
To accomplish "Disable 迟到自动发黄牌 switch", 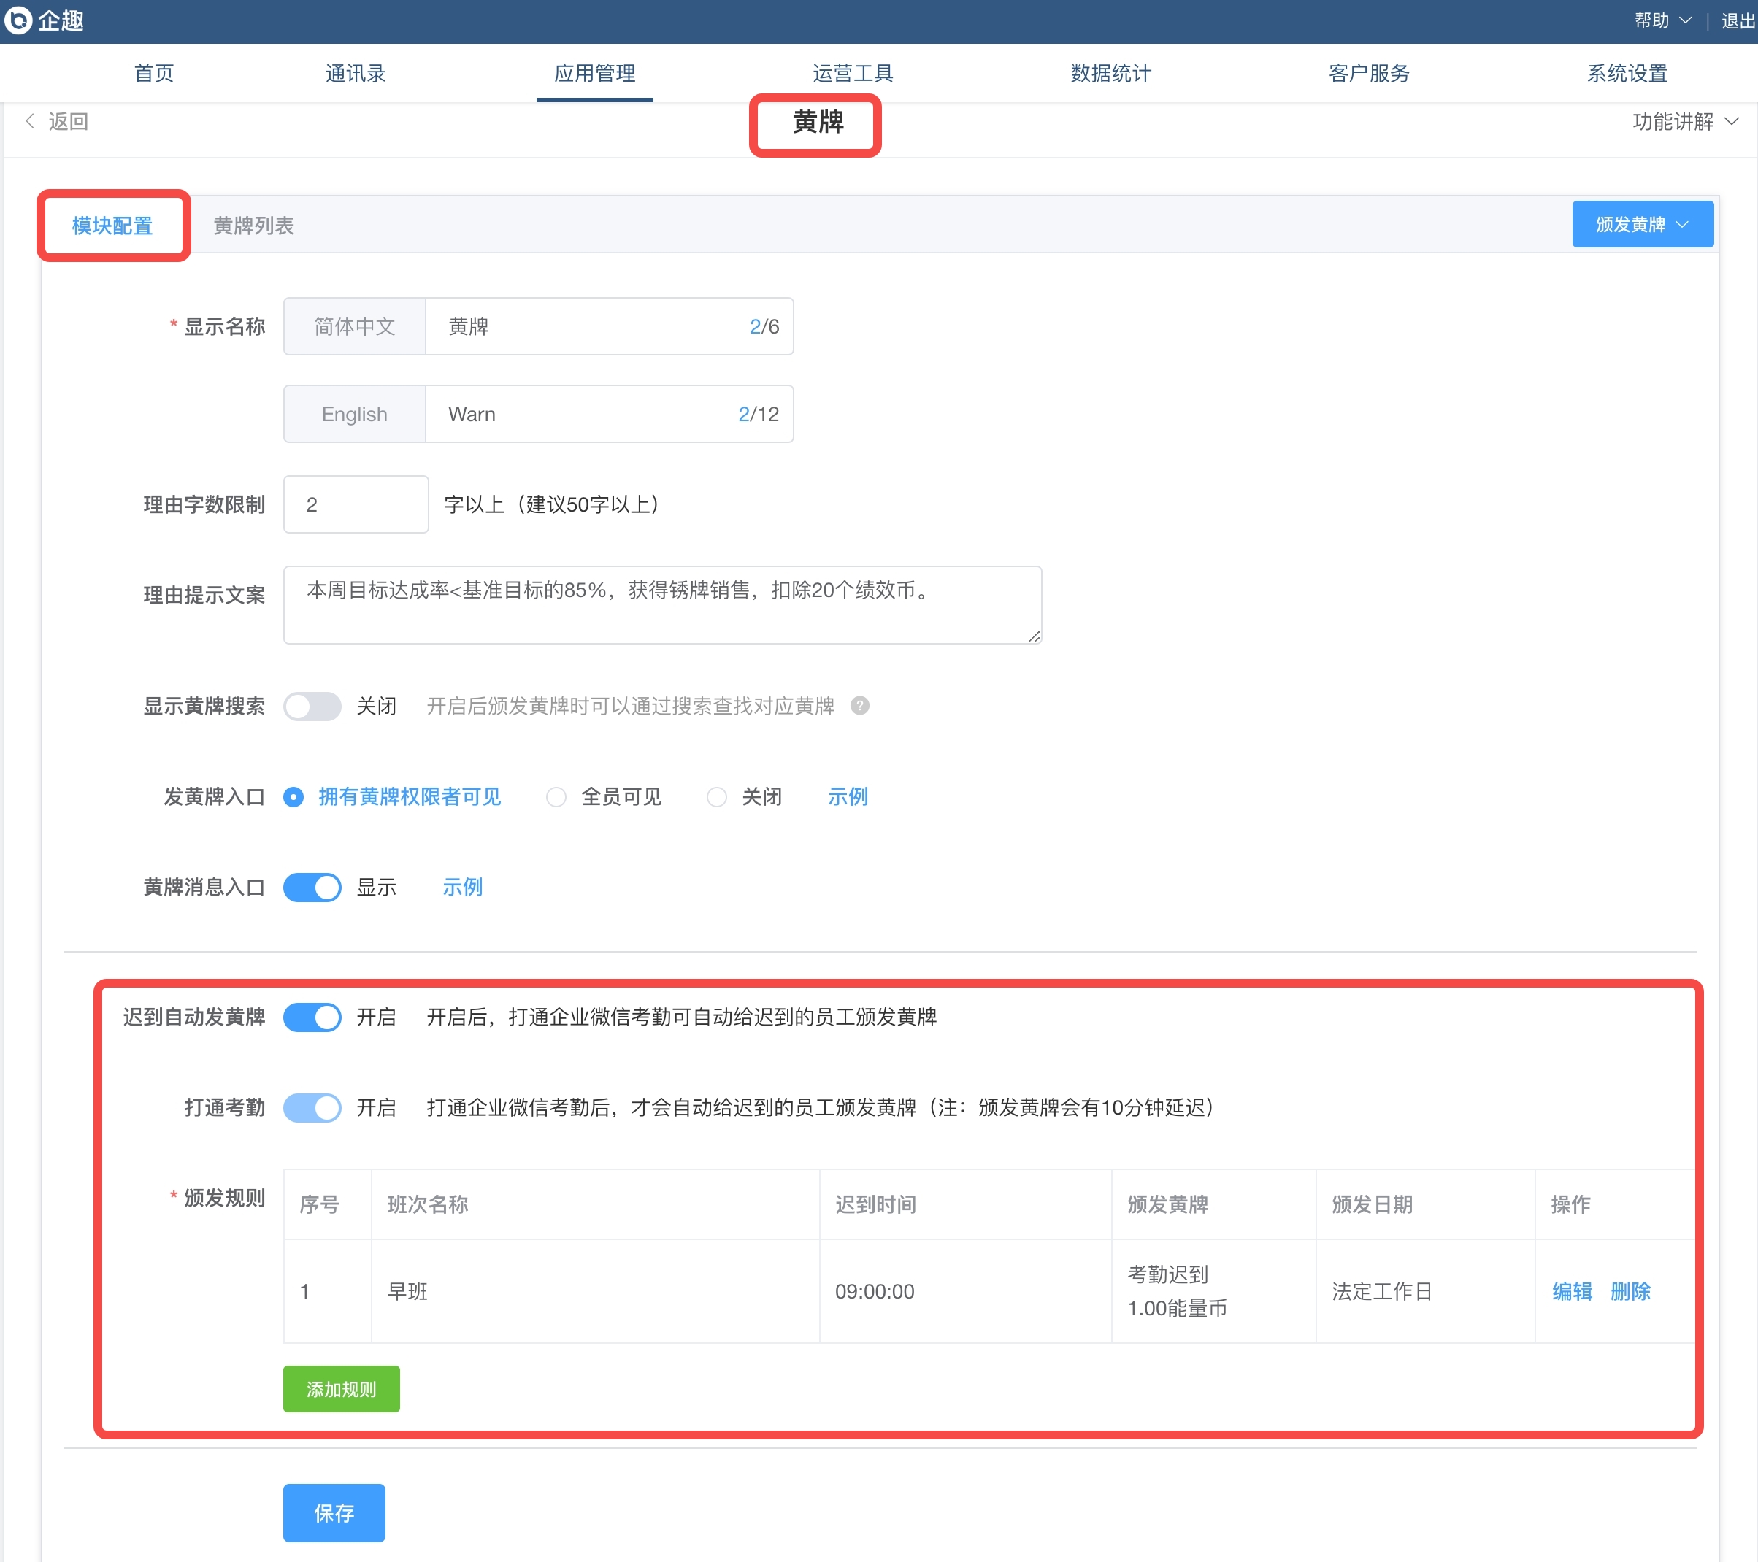I will (312, 1017).
